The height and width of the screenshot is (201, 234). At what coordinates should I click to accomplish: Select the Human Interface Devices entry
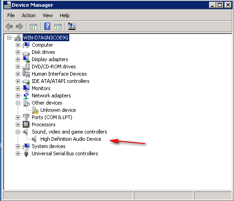click(x=59, y=74)
